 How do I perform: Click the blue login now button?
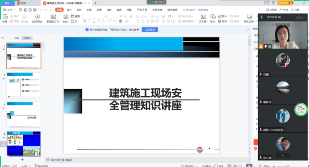point(150,30)
